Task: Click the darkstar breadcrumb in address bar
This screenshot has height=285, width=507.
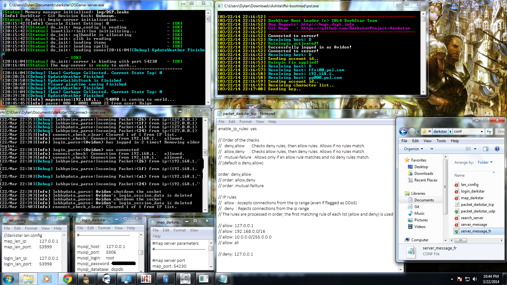Action: 440,131
